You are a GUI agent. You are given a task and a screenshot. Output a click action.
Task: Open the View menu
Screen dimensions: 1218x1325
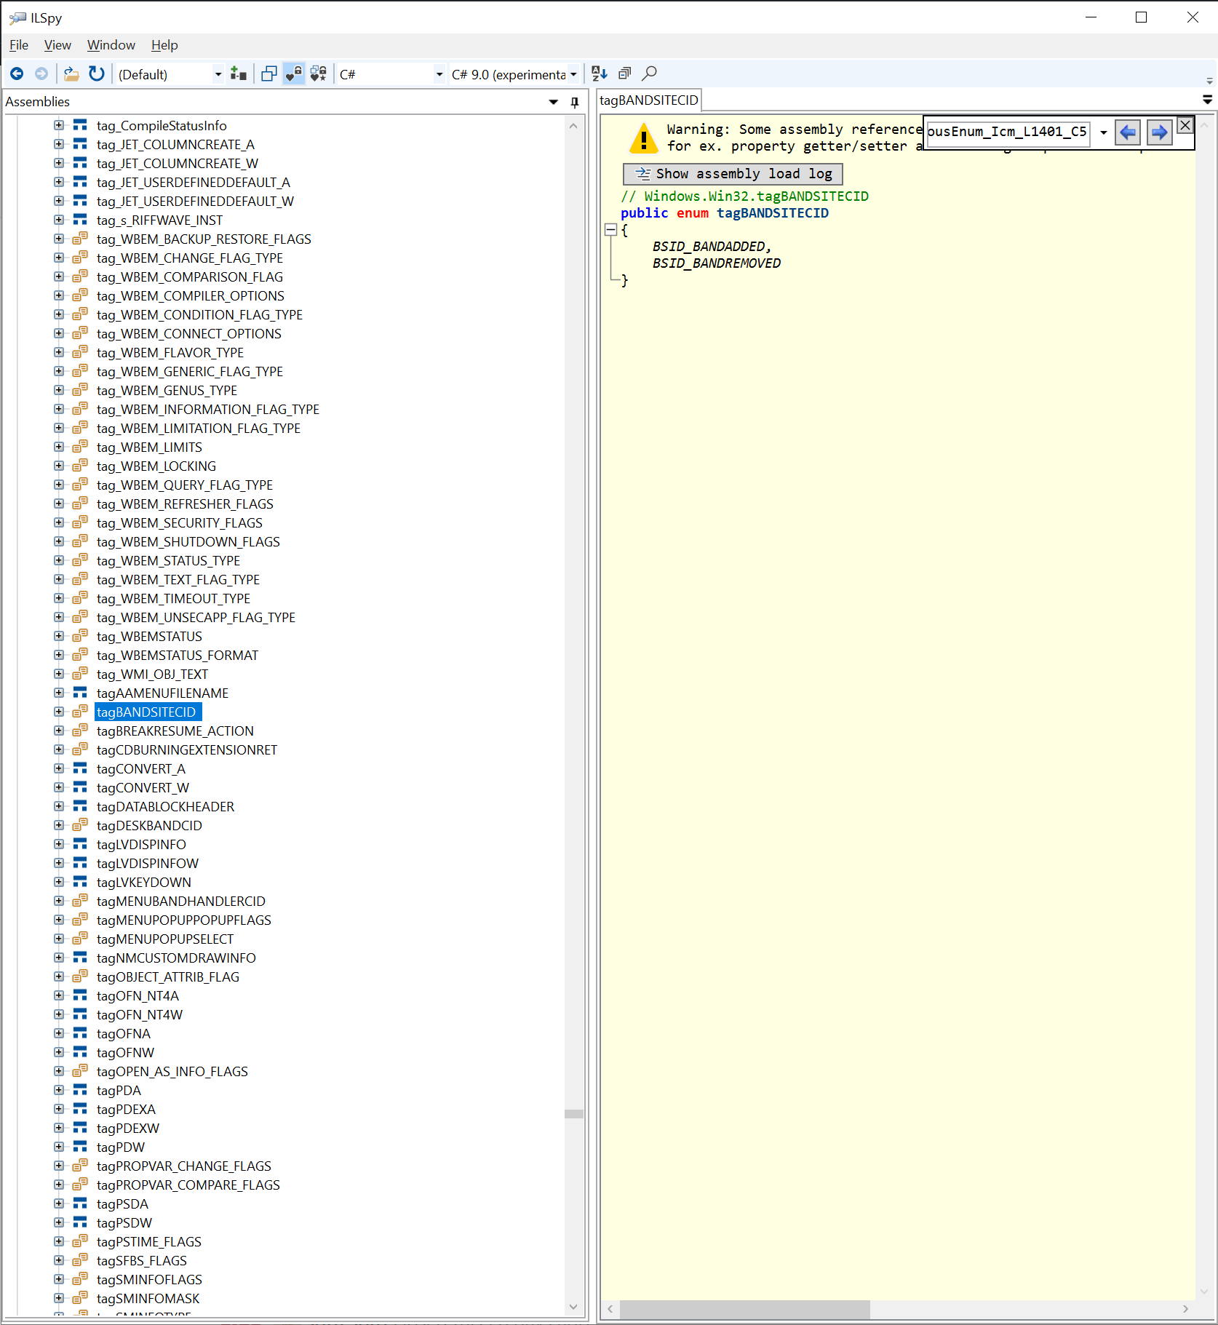tap(57, 45)
